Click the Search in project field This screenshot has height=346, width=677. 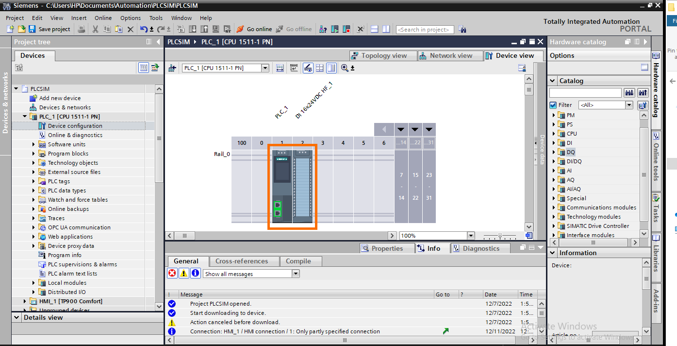coord(425,29)
